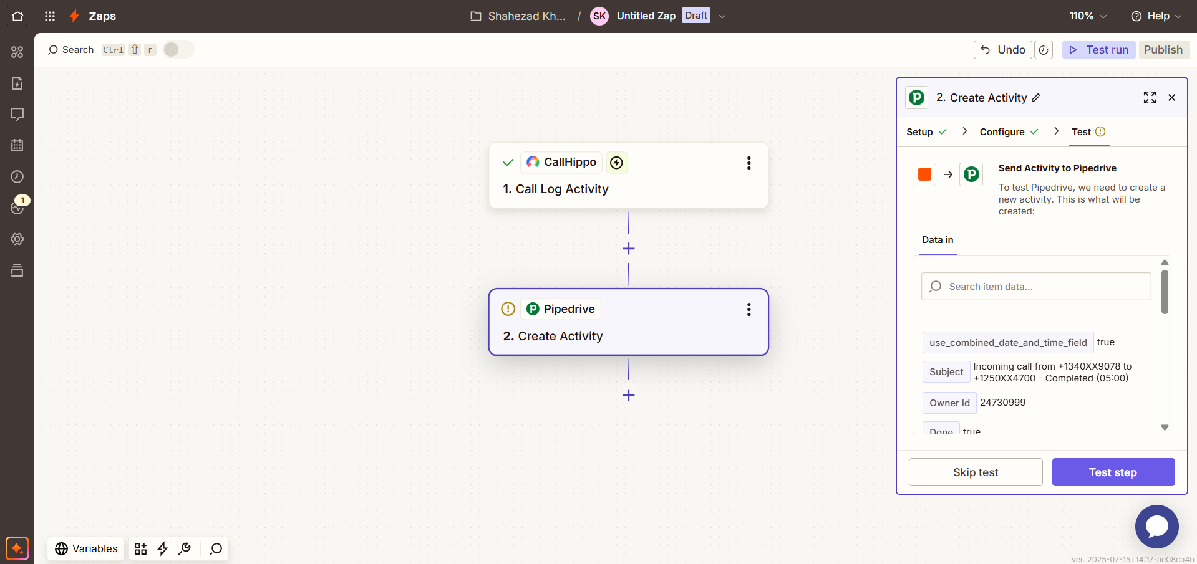This screenshot has height=564, width=1197.
Task: Switch to the Setup tab
Action: (x=926, y=132)
